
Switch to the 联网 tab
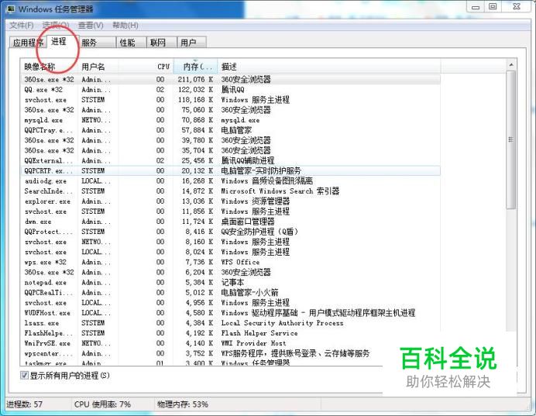[x=161, y=43]
